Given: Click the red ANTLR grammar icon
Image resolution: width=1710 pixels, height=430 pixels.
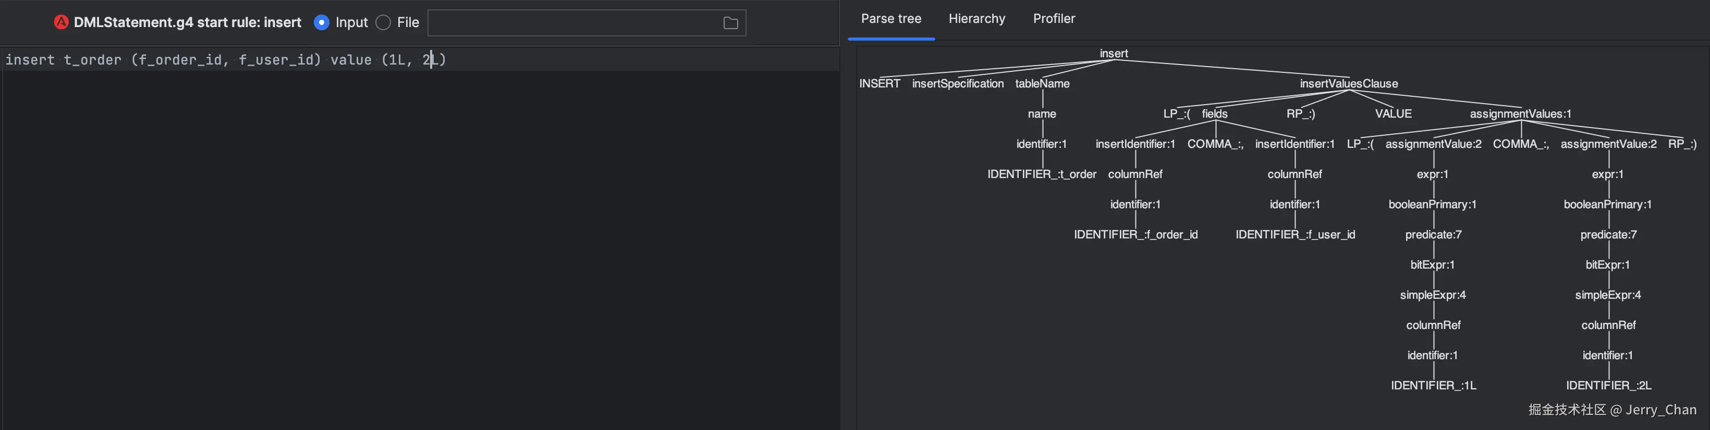Looking at the screenshot, I should [x=61, y=22].
